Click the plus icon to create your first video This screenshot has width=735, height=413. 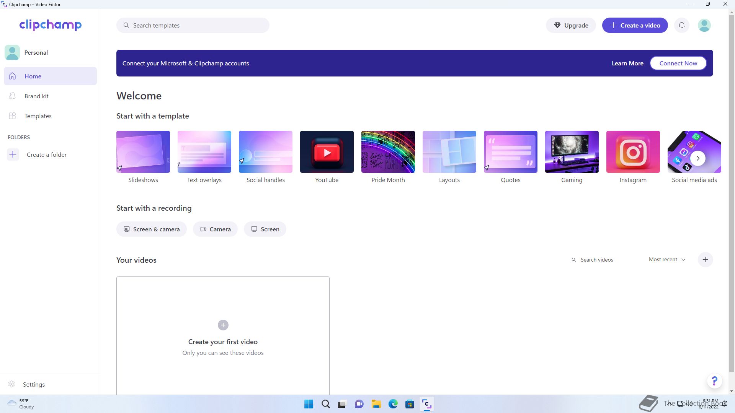(223, 325)
